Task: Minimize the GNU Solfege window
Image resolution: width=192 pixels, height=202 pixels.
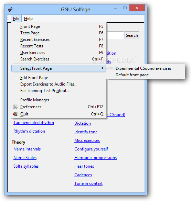Action: (x=116, y=9)
